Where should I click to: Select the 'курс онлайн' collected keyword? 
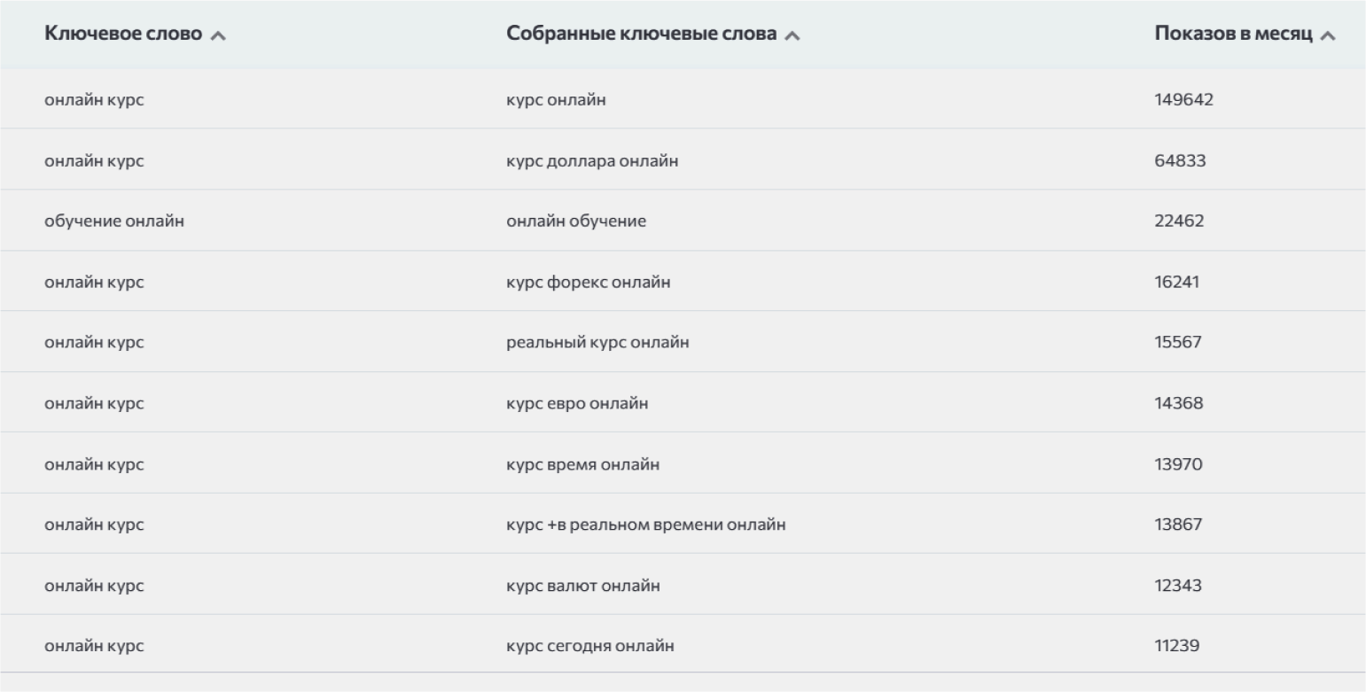[556, 99]
